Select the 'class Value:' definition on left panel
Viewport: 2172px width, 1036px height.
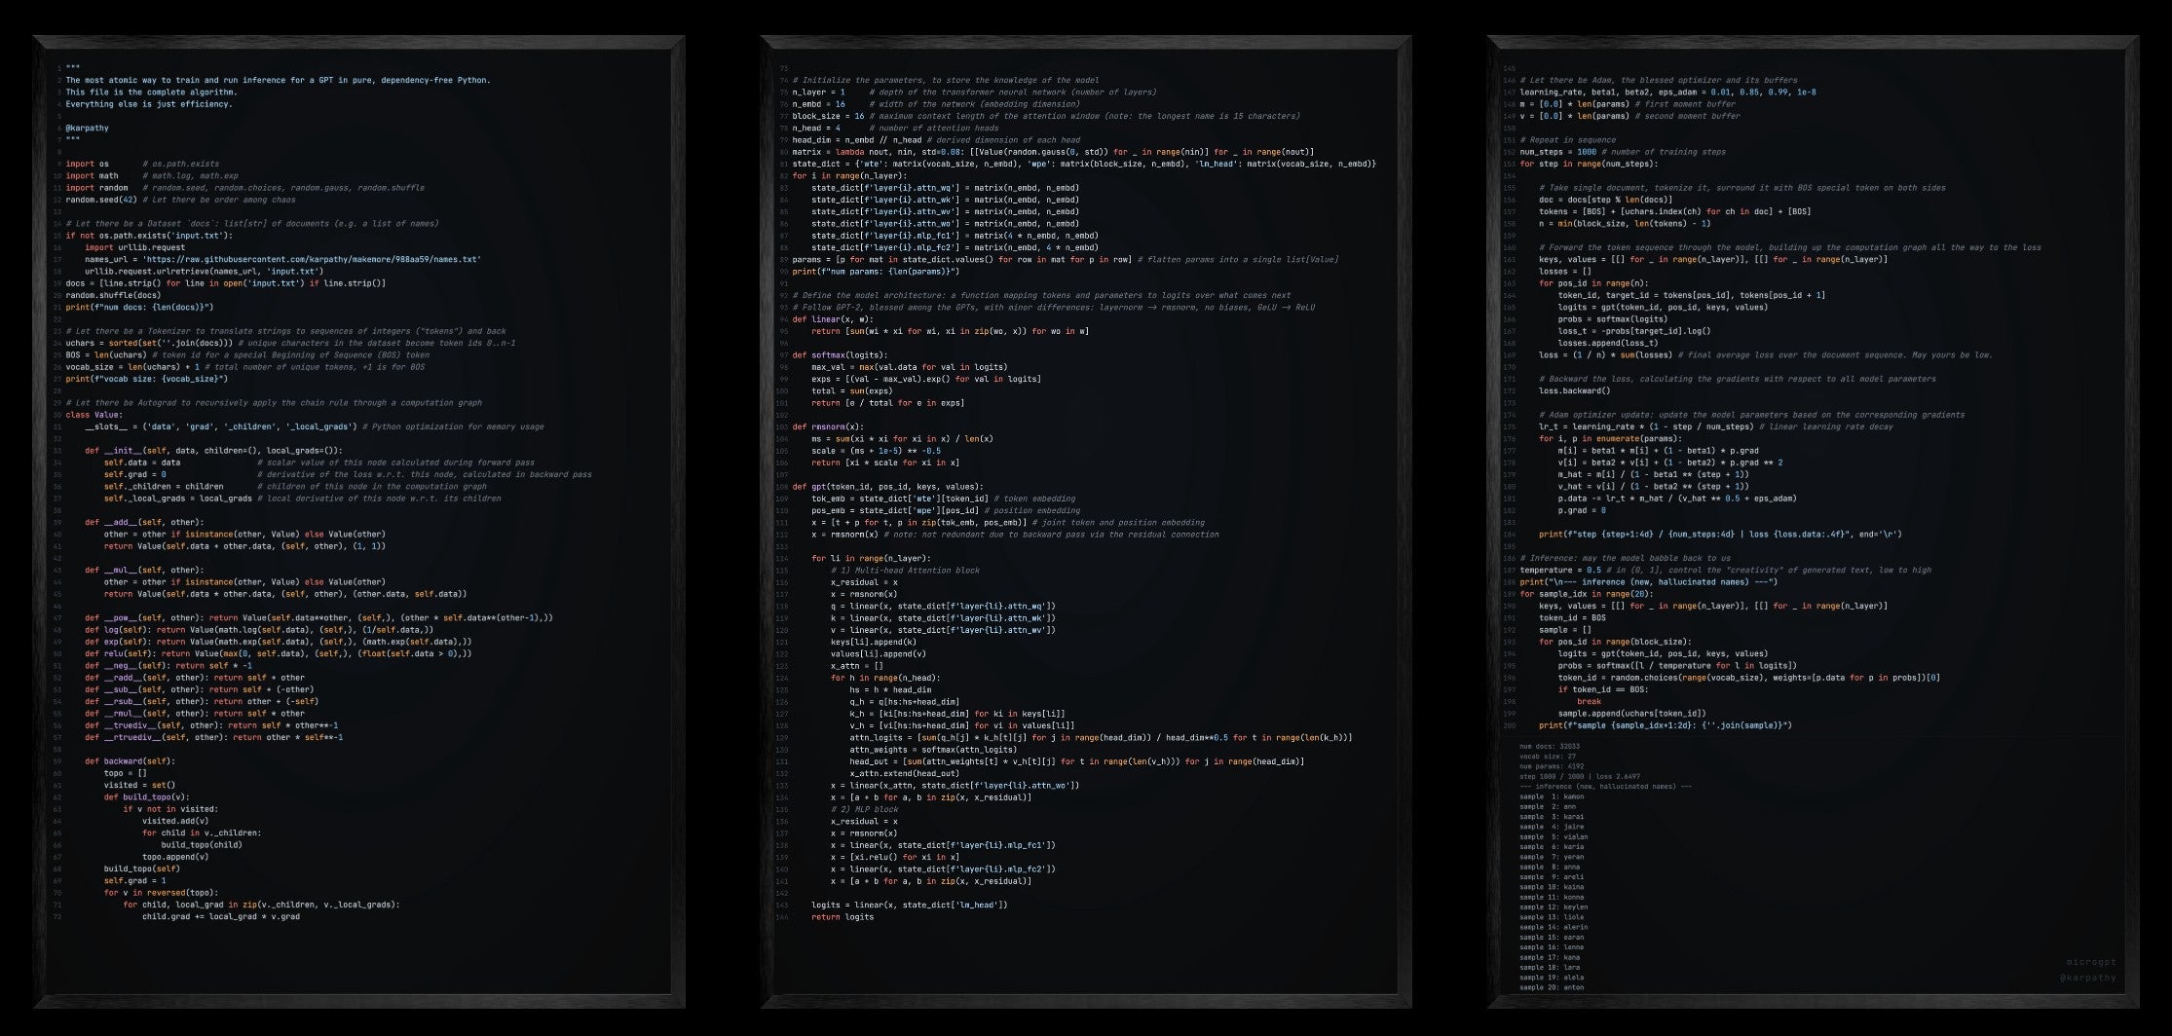coord(92,413)
